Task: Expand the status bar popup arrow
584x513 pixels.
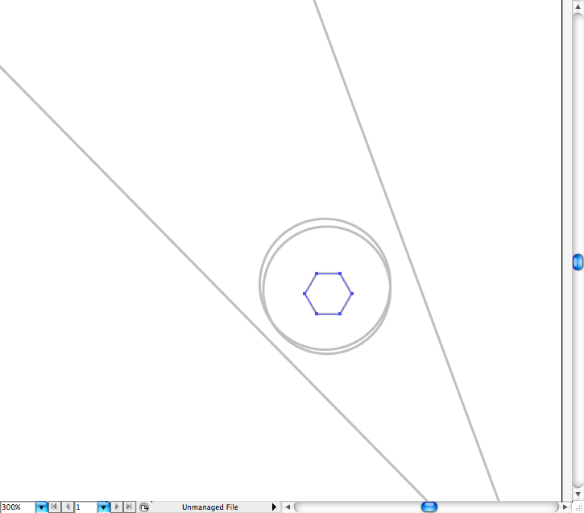Action: (274, 507)
